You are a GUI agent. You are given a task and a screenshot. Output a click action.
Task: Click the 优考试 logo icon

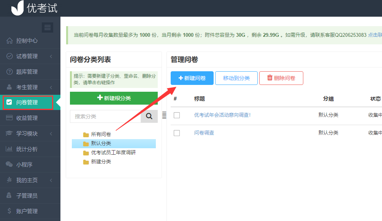[17, 8]
